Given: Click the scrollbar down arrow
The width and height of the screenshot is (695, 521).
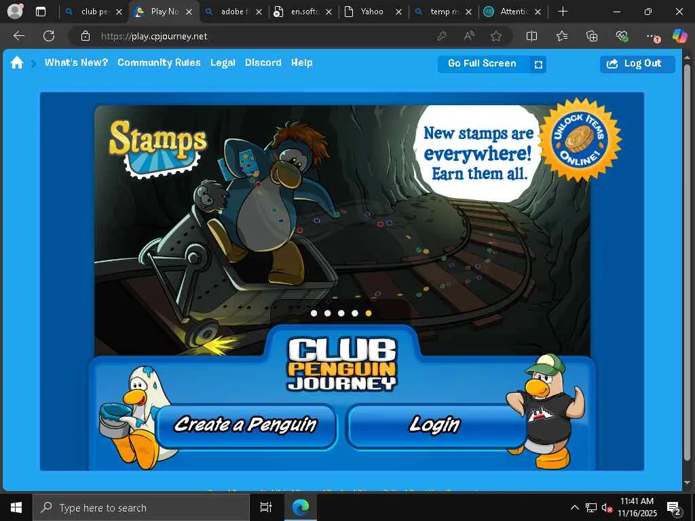Looking at the screenshot, I should pos(687,482).
